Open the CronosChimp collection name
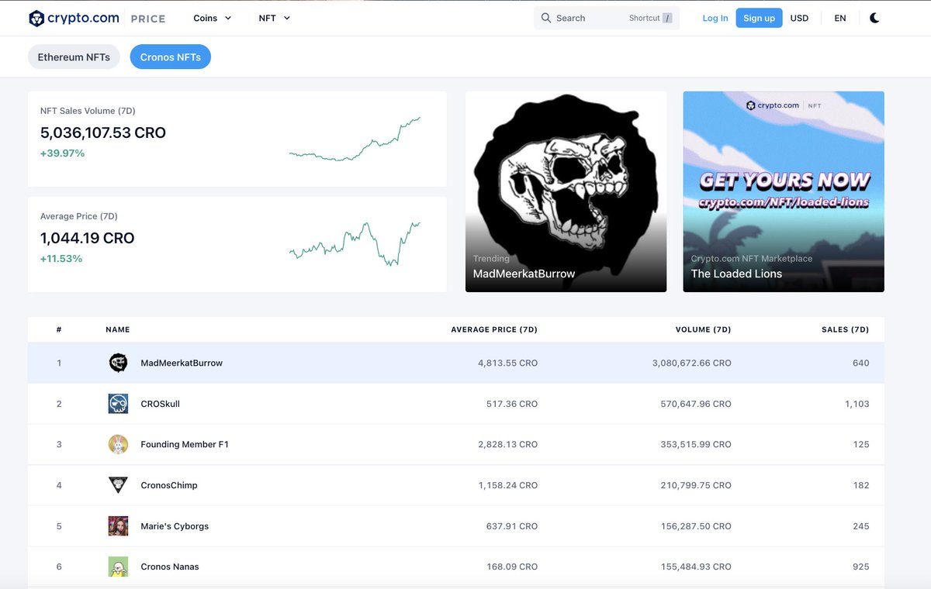This screenshot has width=931, height=589. [169, 485]
